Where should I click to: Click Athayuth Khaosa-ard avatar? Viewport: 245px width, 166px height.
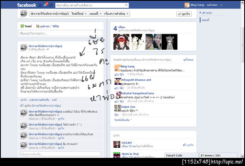coord(118,82)
